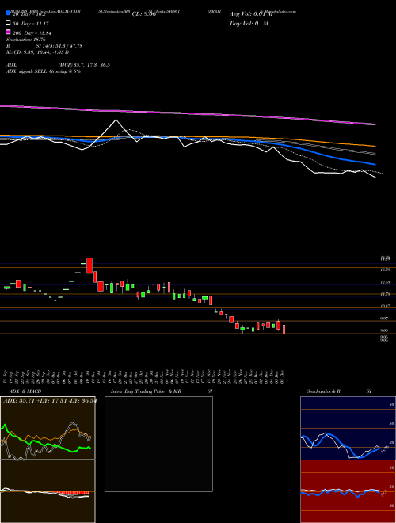
Task: Click the peak of the white price line
Action: pos(116,120)
